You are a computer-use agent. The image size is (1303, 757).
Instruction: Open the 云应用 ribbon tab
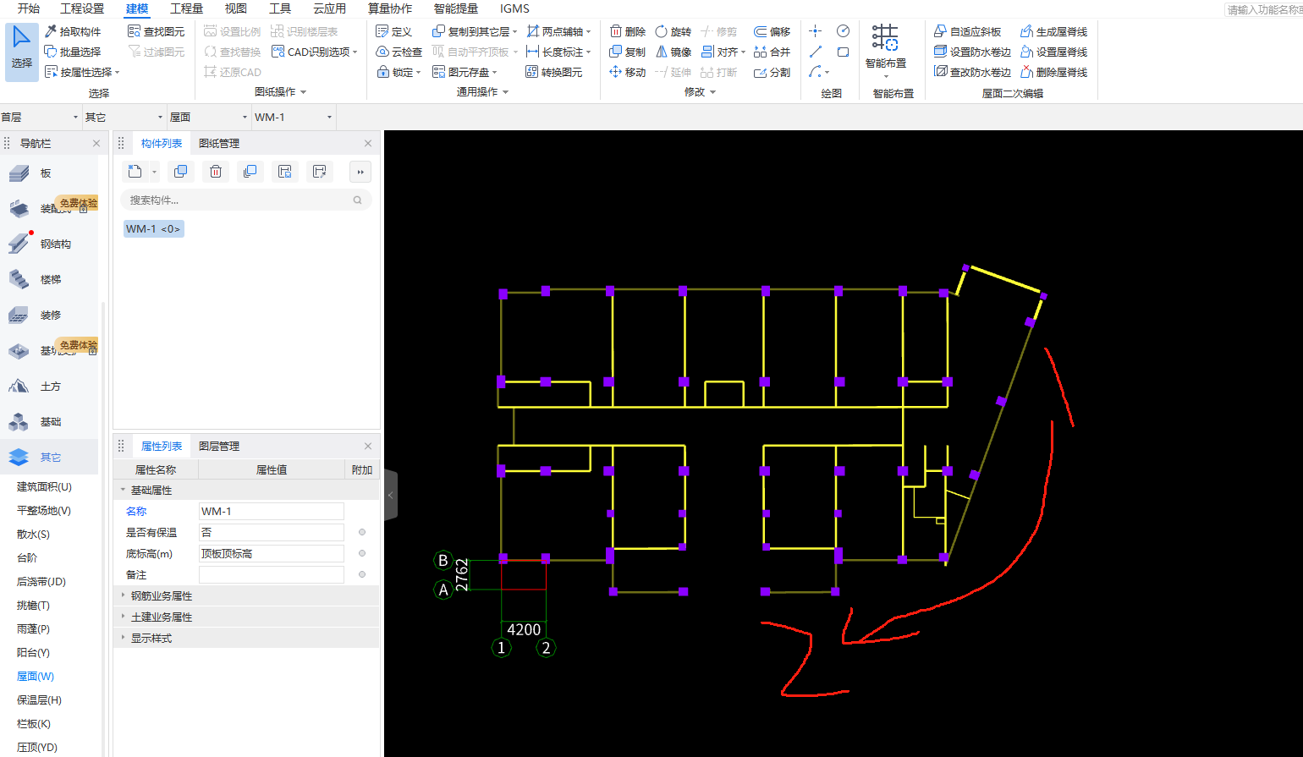tap(329, 8)
